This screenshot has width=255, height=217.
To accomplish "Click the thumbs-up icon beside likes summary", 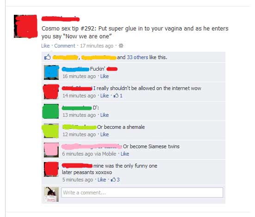I will click(x=47, y=57).
